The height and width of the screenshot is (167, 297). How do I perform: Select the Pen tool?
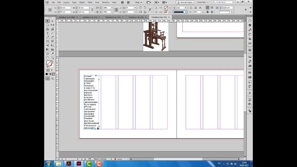(47, 37)
